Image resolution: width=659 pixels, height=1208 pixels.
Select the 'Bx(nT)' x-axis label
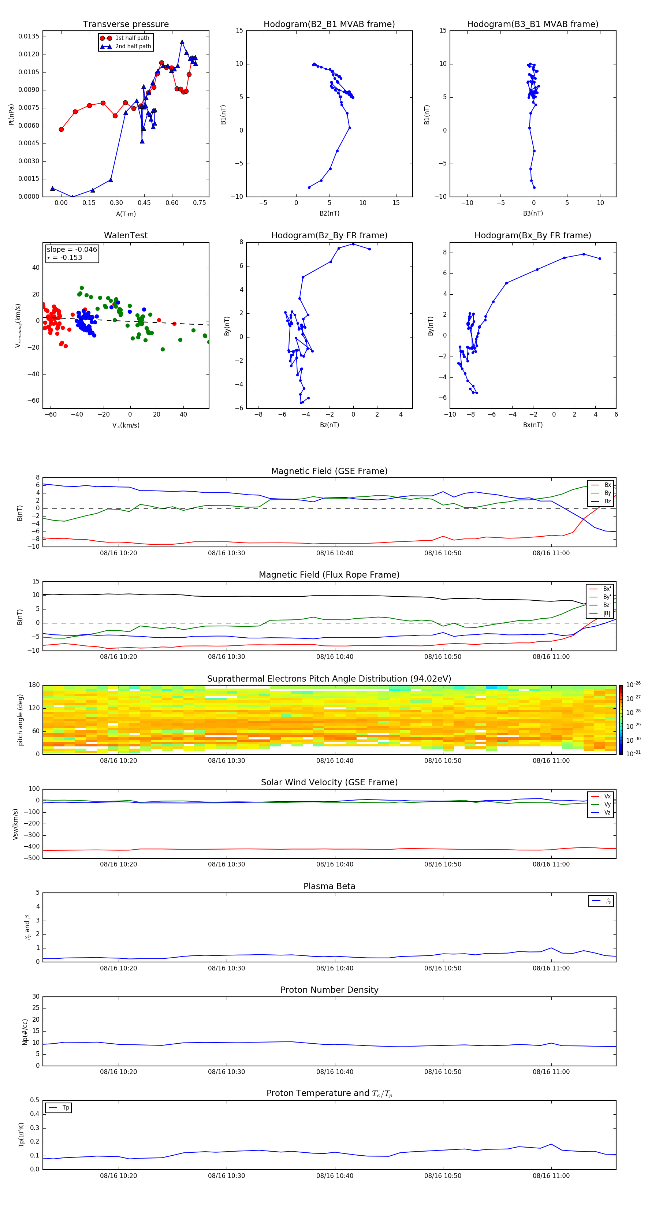coord(533,425)
